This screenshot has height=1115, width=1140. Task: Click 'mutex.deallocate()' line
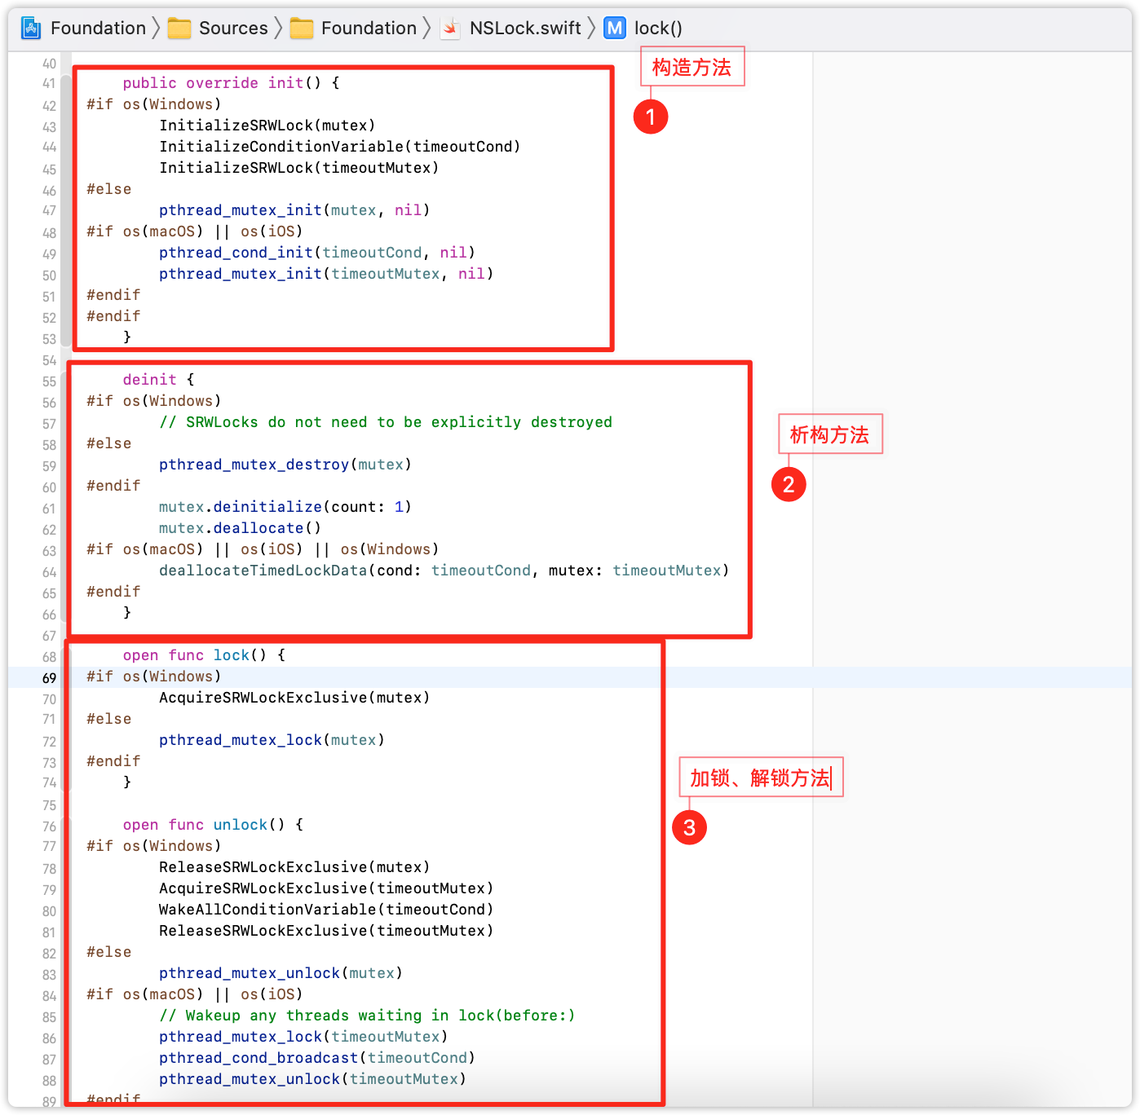240,528
